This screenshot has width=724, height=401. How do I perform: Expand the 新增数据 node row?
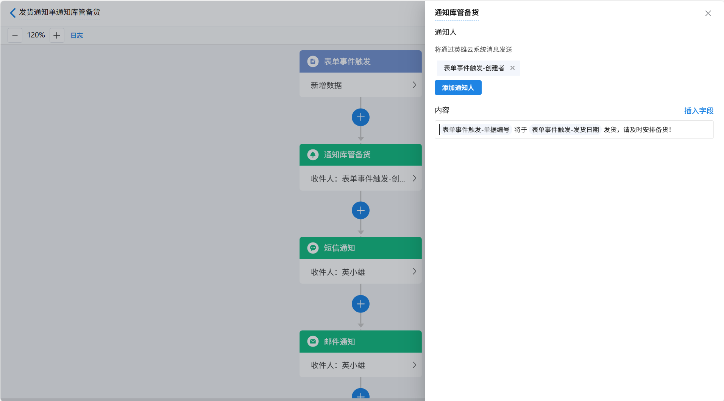click(360, 85)
